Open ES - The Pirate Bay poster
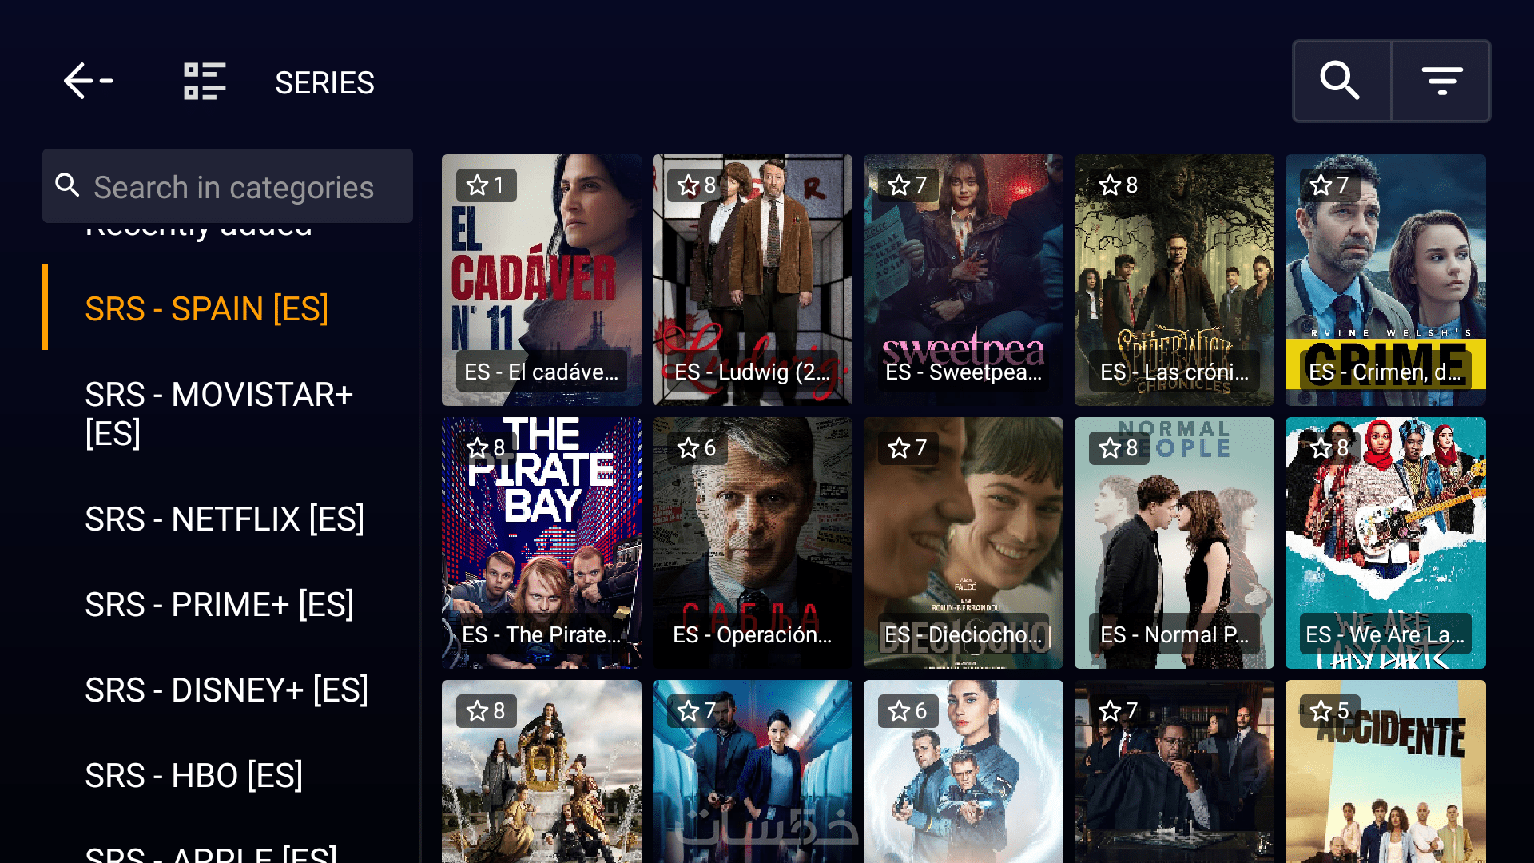 pyautogui.click(x=542, y=543)
